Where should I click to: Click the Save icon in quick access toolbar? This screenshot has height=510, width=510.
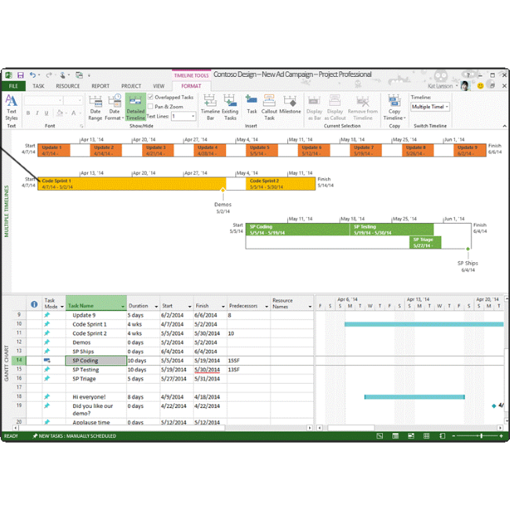(20, 75)
